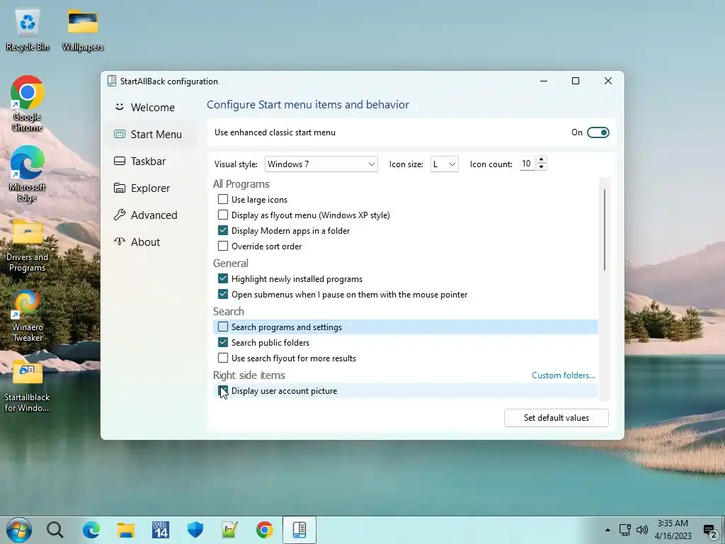Uncheck Display Modern apps in a folder
The height and width of the screenshot is (544, 725).
(x=223, y=230)
